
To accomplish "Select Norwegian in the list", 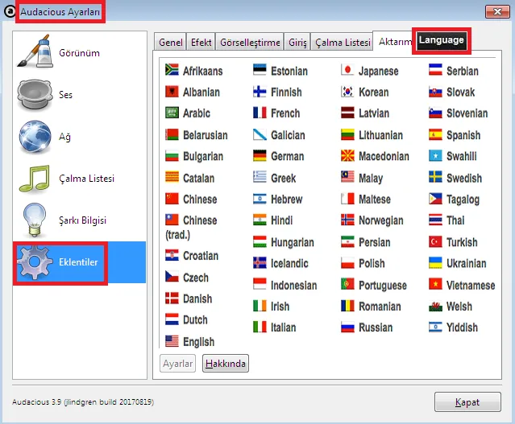I will [372, 220].
